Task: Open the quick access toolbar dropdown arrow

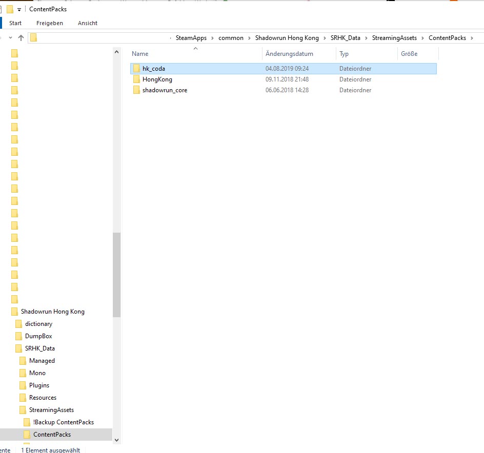Action: pos(19,10)
